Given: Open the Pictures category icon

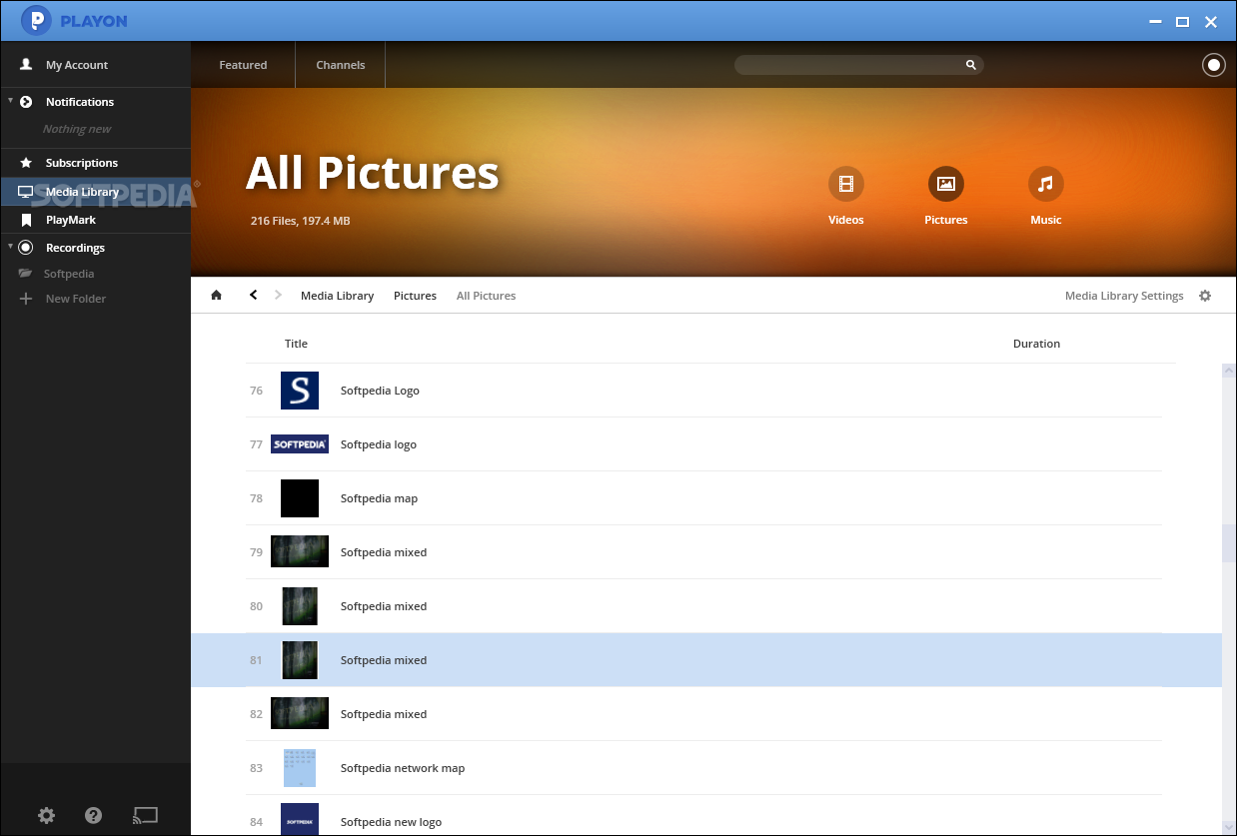Looking at the screenshot, I should click(x=946, y=184).
